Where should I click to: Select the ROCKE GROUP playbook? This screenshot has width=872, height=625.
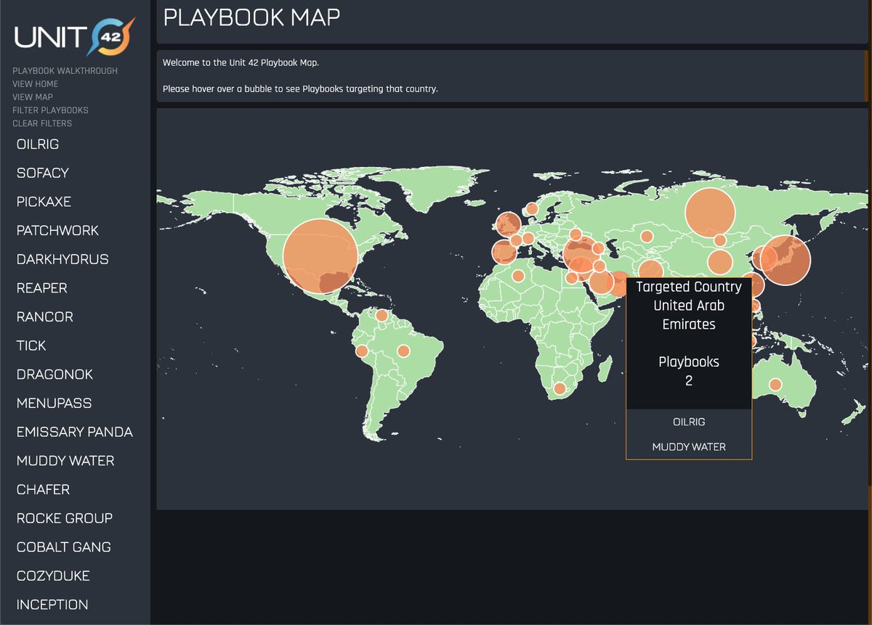tap(65, 518)
